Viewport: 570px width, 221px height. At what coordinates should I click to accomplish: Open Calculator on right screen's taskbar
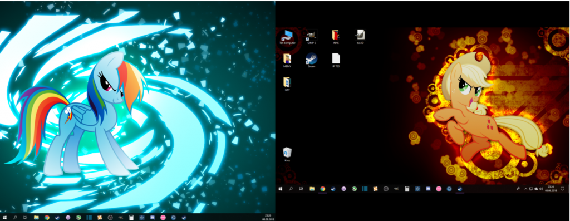(407, 189)
